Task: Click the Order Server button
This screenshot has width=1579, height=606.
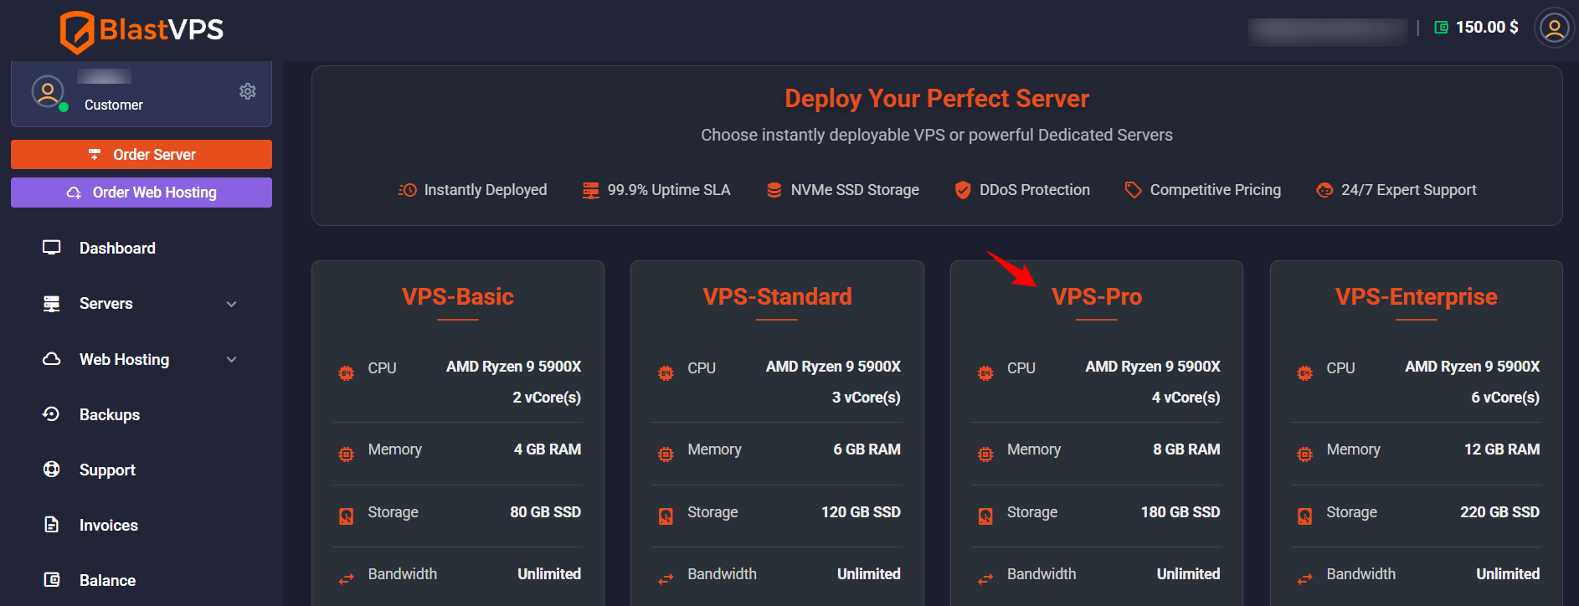Action: tap(141, 154)
